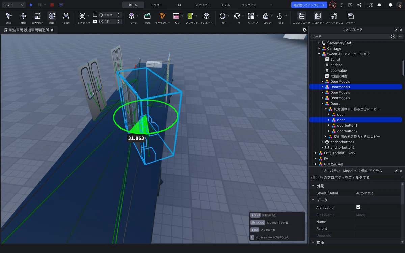Click the 色 (Color) palette icon

[x=237, y=16]
